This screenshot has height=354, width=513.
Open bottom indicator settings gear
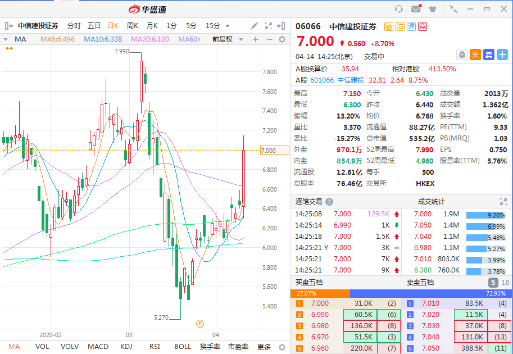(282, 347)
